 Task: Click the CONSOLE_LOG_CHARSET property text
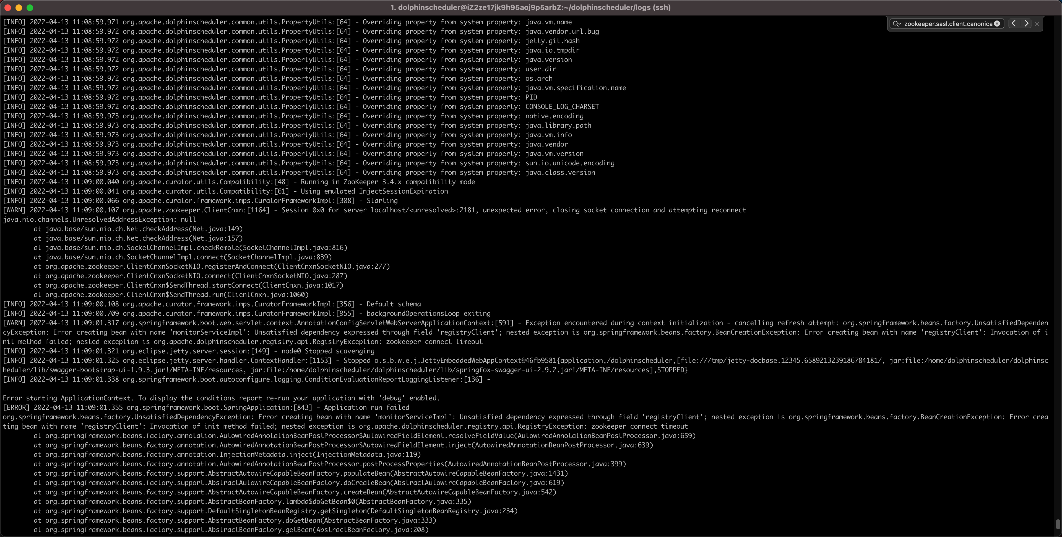pos(562,107)
